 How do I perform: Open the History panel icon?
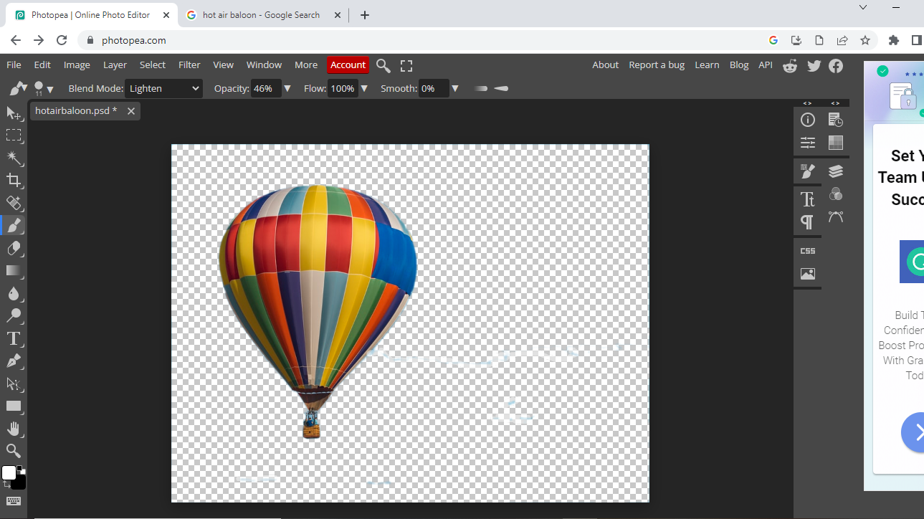(835, 120)
